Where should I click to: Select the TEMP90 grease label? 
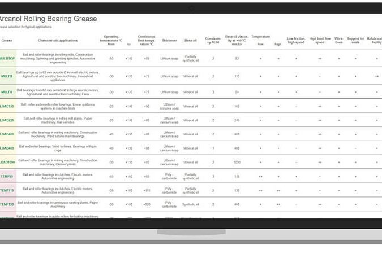(7, 176)
